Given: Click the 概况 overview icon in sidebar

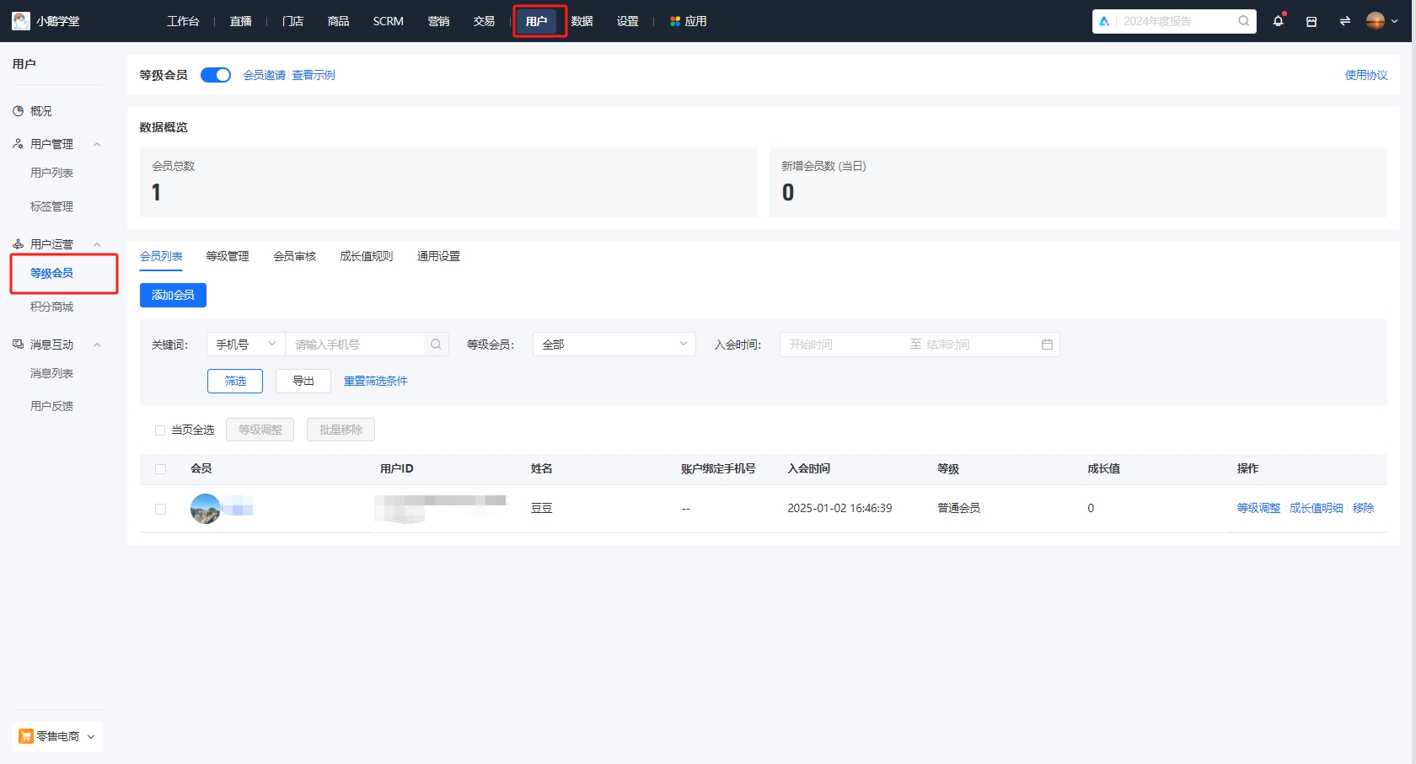Looking at the screenshot, I should (x=18, y=110).
